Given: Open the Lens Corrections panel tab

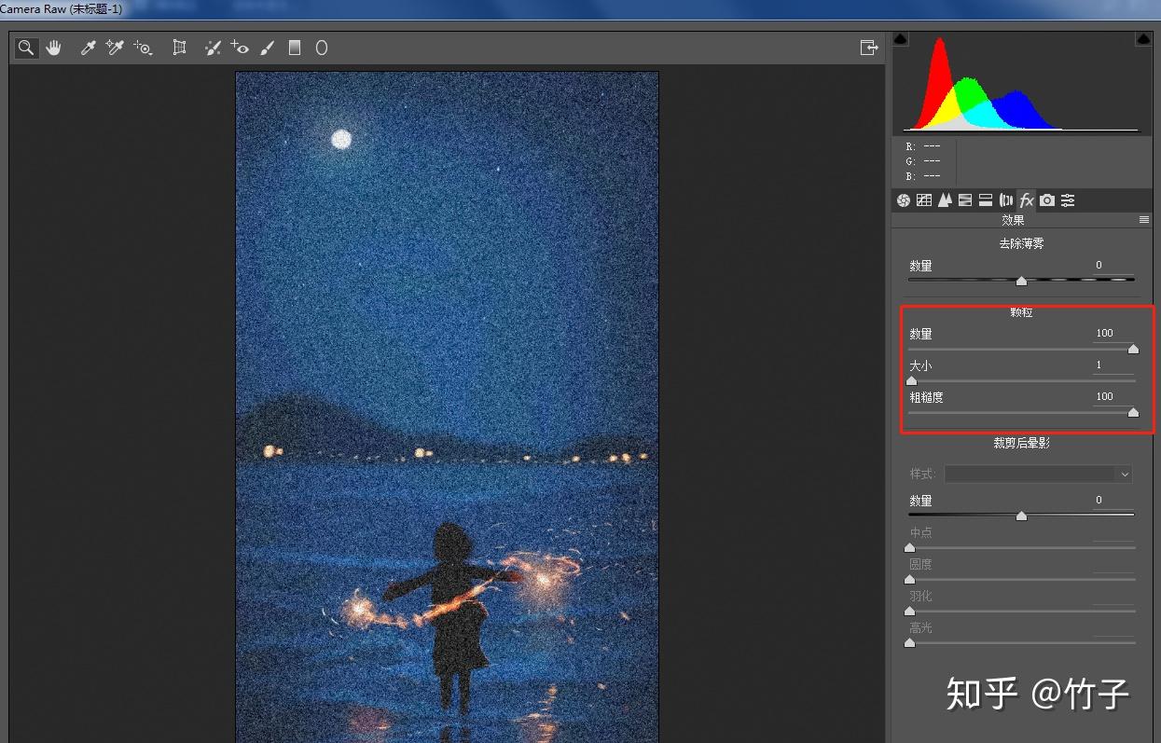Looking at the screenshot, I should tap(1006, 200).
